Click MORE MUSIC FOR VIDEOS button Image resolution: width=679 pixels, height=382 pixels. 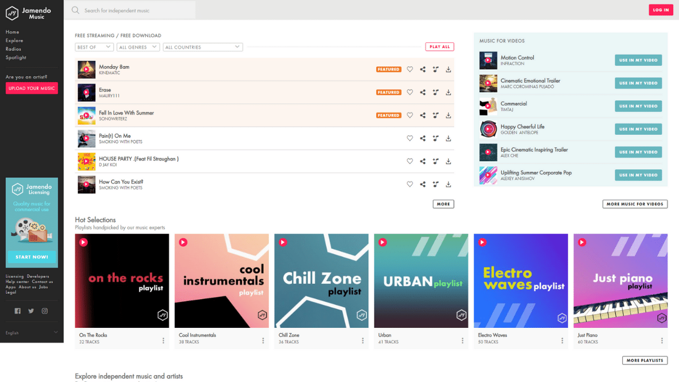coord(635,204)
